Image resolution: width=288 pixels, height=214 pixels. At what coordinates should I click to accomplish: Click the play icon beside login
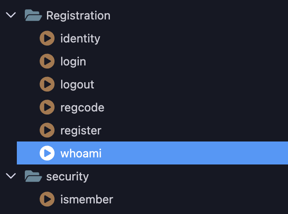47,61
